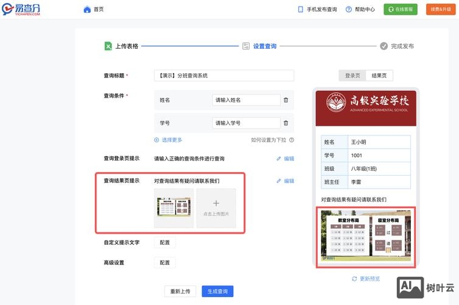The image size is (459, 305).
Task: Click the classroom layout image in preview
Action: [x=366, y=235]
